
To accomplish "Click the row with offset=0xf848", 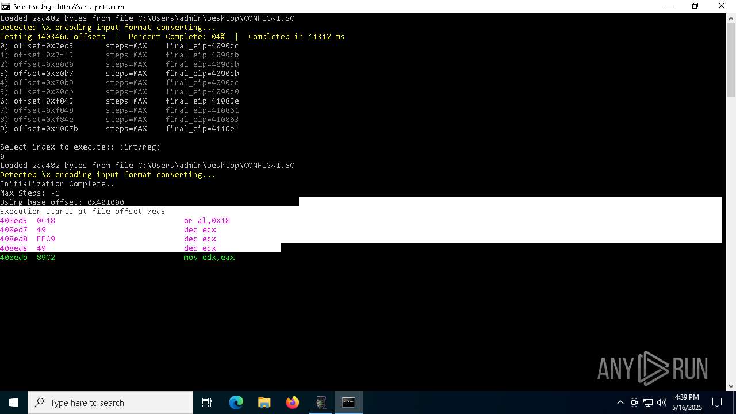I will [120, 110].
